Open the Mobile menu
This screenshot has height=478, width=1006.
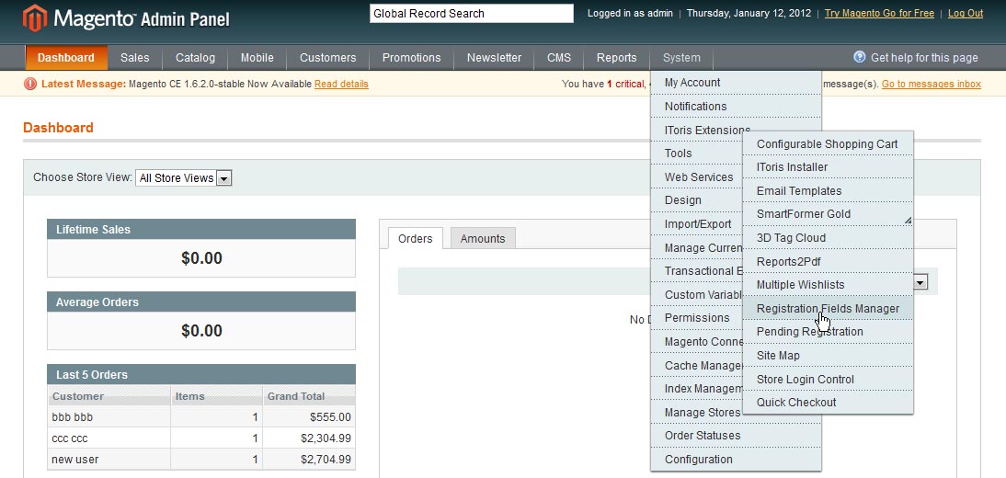pos(257,58)
